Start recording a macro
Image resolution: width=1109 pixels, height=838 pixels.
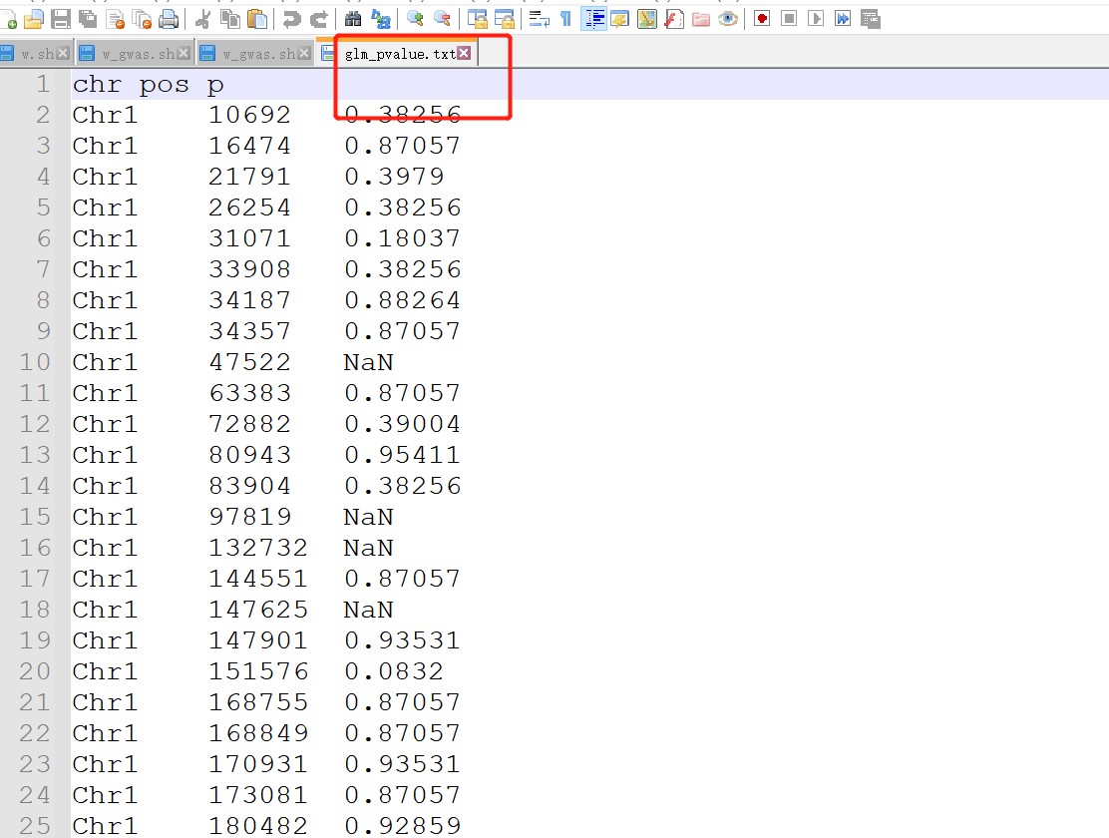762,19
